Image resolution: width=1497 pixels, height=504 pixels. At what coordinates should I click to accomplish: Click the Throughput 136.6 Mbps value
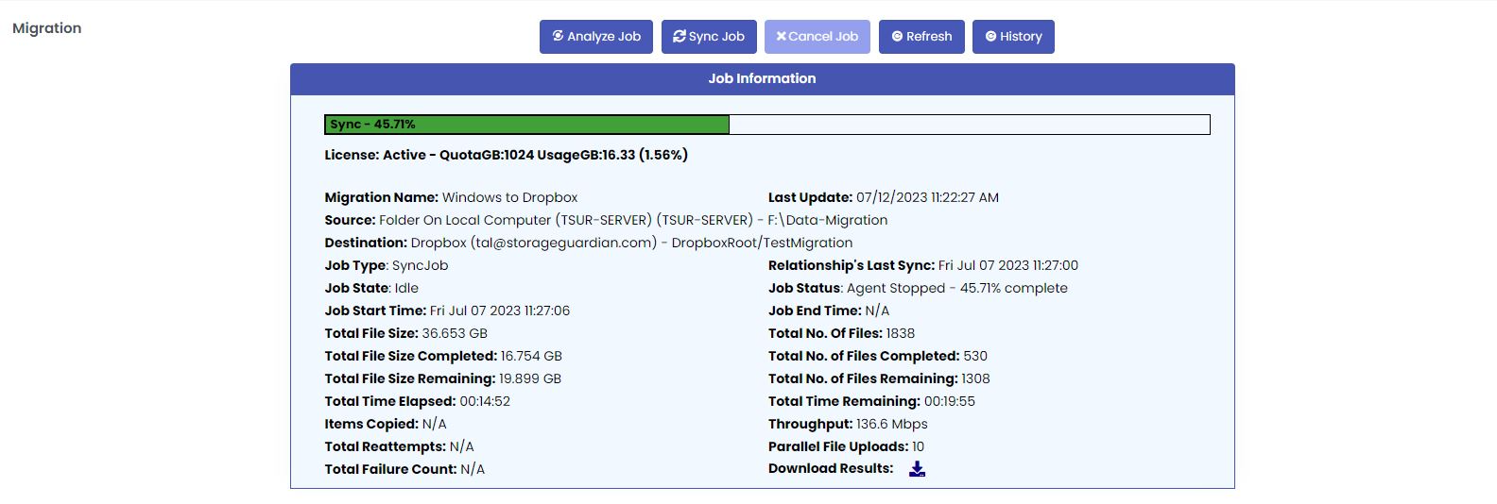pyautogui.click(x=891, y=424)
